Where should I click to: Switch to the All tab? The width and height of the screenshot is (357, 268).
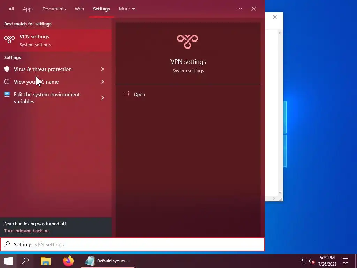pyautogui.click(x=11, y=9)
